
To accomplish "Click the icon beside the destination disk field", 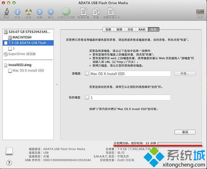I will [87, 98].
